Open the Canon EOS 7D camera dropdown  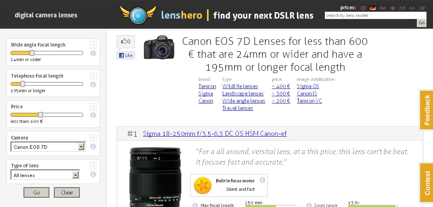tap(48, 147)
